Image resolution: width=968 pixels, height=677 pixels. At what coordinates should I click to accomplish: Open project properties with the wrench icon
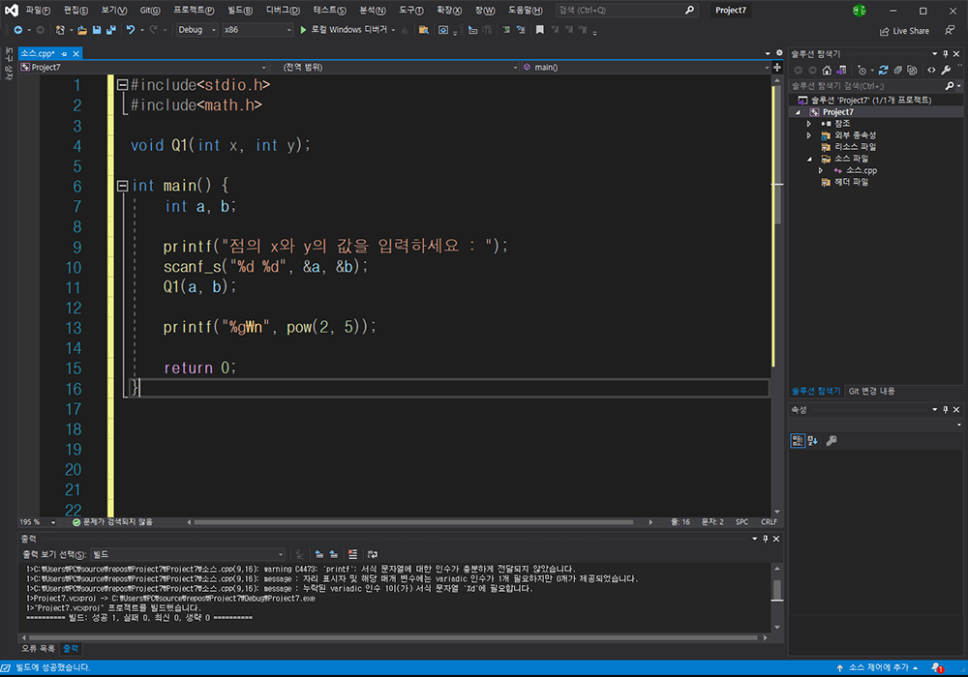tap(946, 71)
